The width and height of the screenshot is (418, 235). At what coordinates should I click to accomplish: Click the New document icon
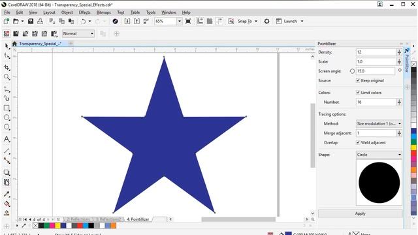6,22
